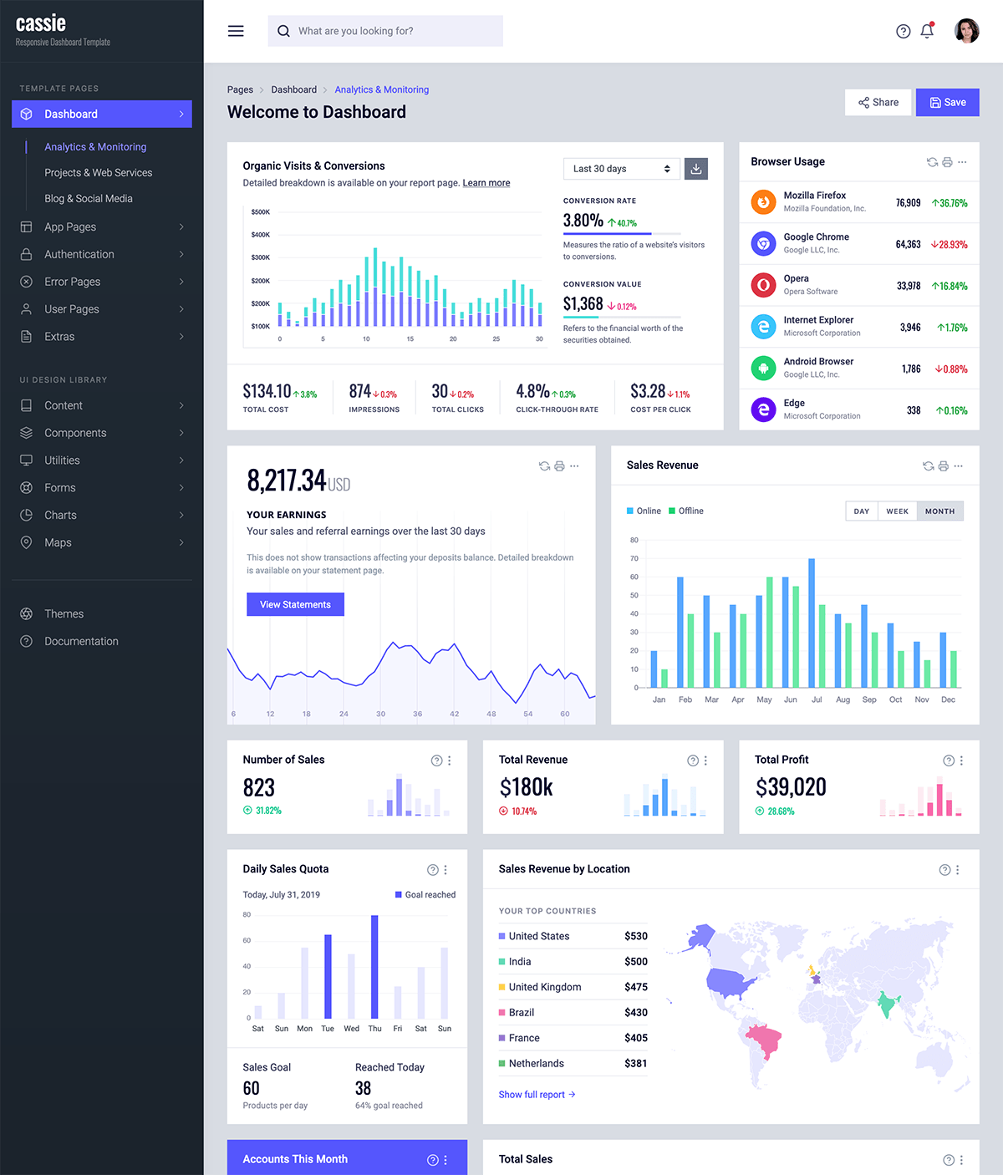Open the notifications bell
The width and height of the screenshot is (1003, 1175).
coord(927,31)
